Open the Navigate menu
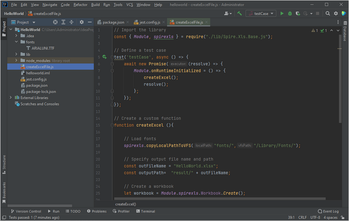The width and height of the screenshot is (349, 221). tap(50, 5)
